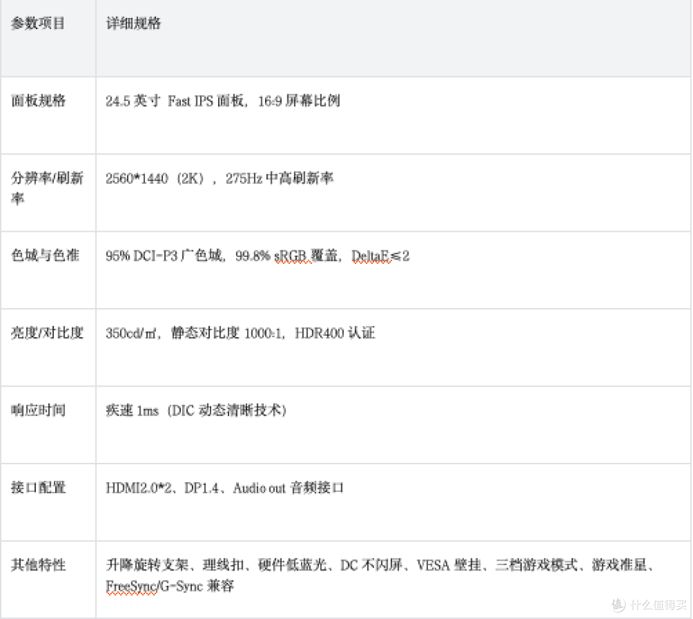The height and width of the screenshot is (619, 693).
Task: Click the text 95% DCI-P3 广色域
Action: click(164, 256)
